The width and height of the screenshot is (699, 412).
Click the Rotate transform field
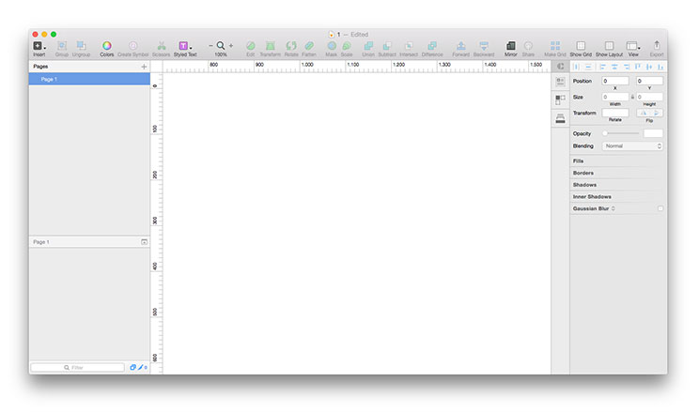tap(615, 114)
